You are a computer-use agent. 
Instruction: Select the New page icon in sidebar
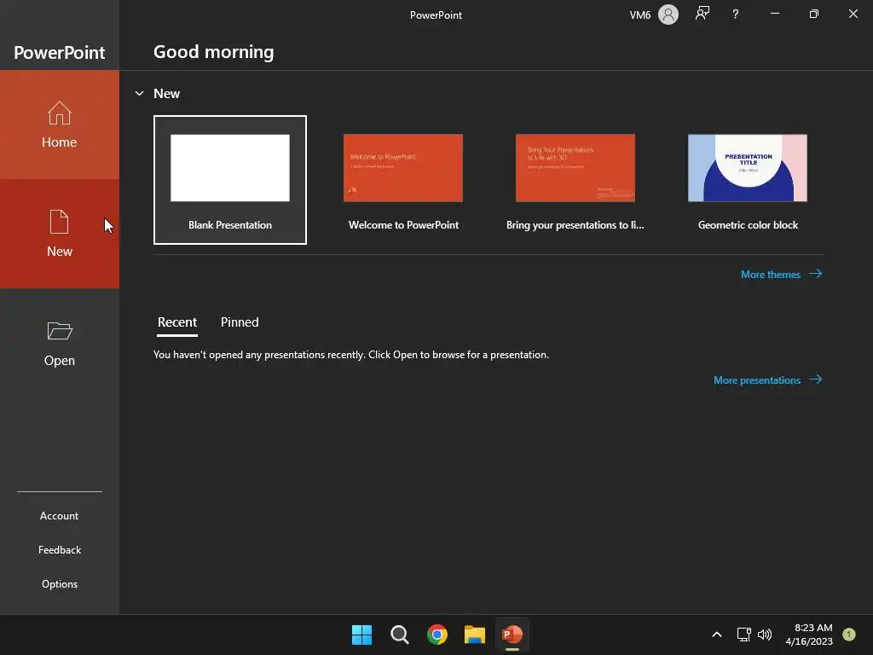pyautogui.click(x=59, y=222)
